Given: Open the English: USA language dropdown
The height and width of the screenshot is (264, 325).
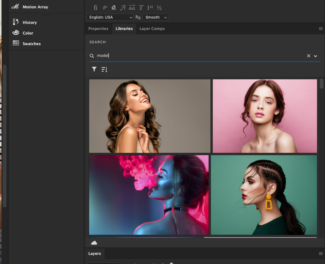Looking at the screenshot, I should (110, 17).
